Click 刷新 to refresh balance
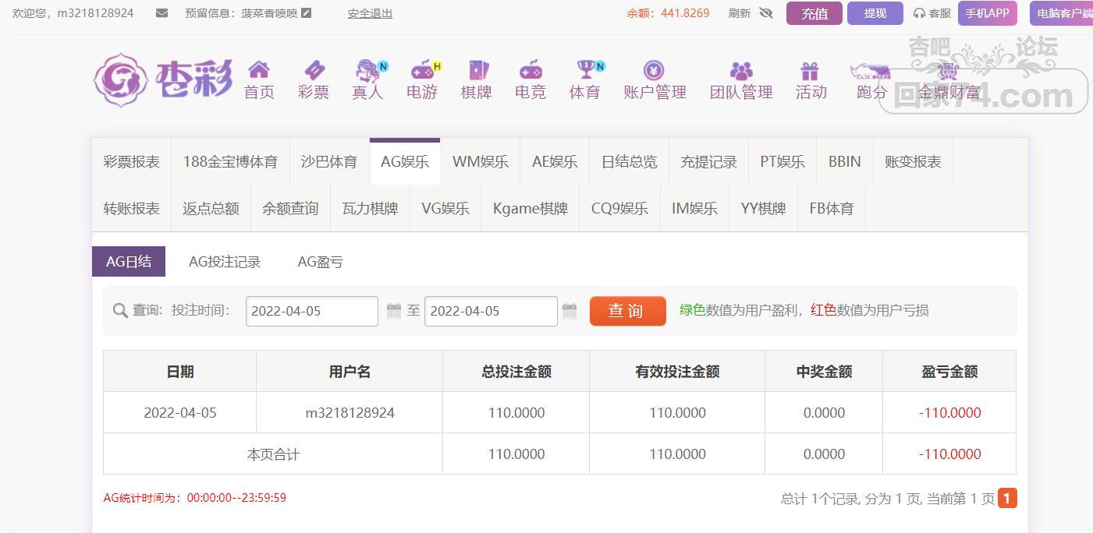The width and height of the screenshot is (1093, 533). pyautogui.click(x=740, y=13)
